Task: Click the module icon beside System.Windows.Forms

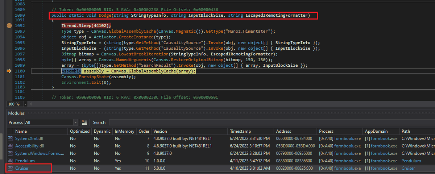Action: point(10,153)
